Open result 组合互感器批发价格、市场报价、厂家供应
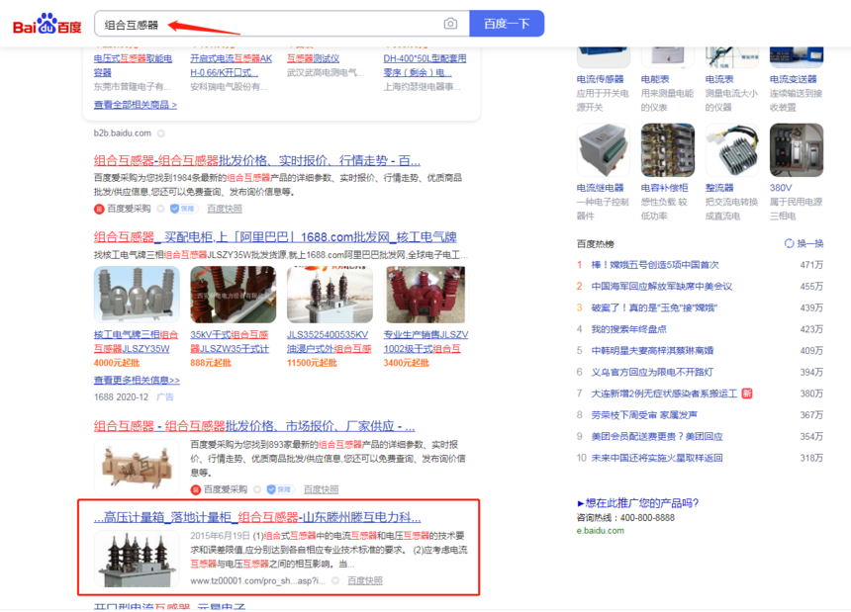This screenshot has width=851, height=612. [254, 426]
